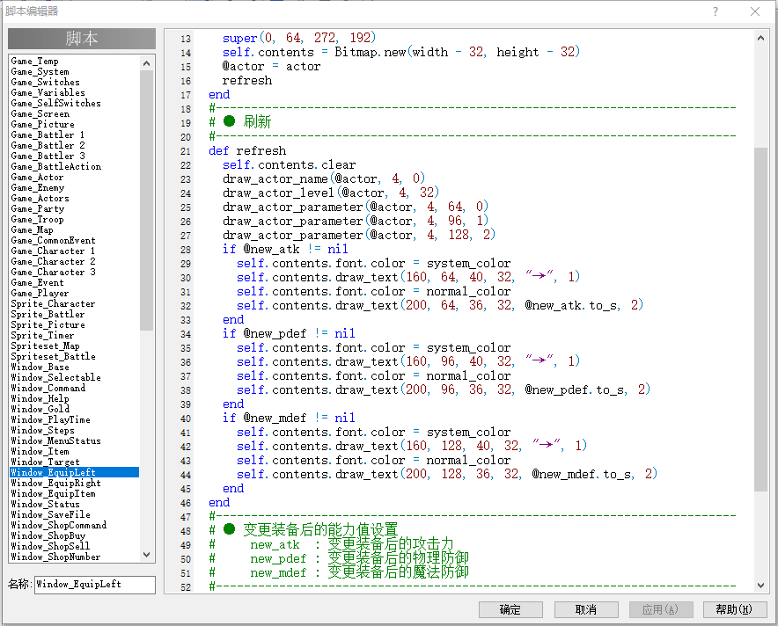Select the Window_MenuStatus script
The width and height of the screenshot is (778, 626).
pyautogui.click(x=75, y=440)
